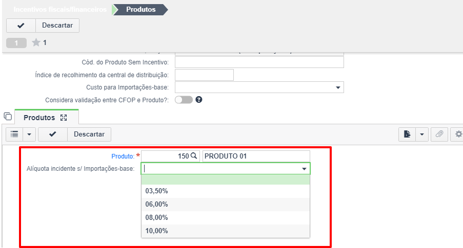Image resolution: width=463 pixels, height=248 pixels.
Task: Confirm product row with grid checkmark
Action: point(53,134)
